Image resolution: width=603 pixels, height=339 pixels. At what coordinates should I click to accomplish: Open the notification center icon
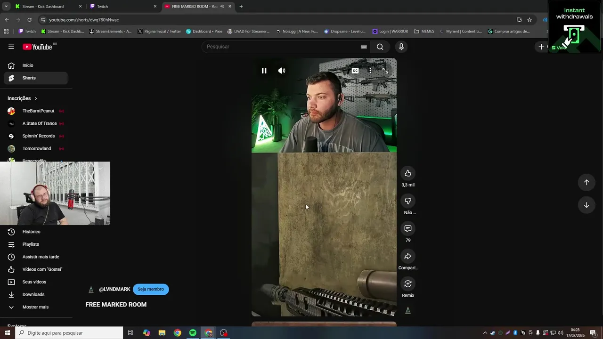593,333
